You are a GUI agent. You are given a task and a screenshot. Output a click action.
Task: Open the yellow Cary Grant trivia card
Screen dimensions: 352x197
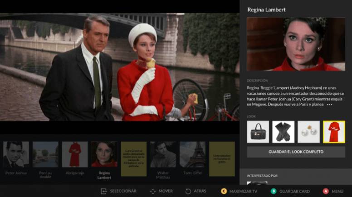point(133,159)
